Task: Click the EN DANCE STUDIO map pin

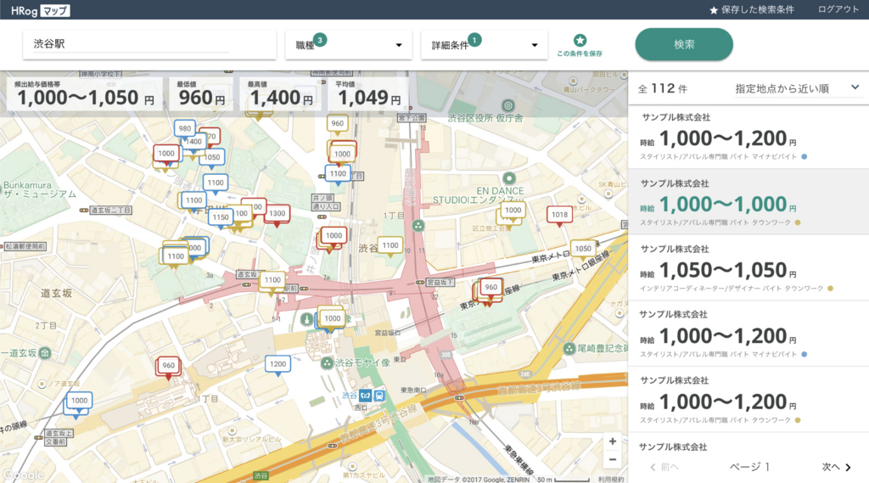Action: (x=509, y=178)
